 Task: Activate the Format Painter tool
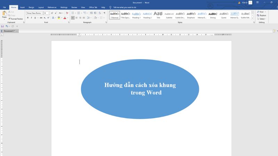coord(15,19)
